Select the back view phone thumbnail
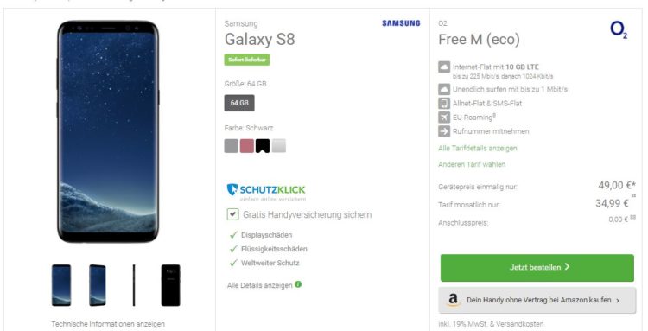 tap(171, 285)
